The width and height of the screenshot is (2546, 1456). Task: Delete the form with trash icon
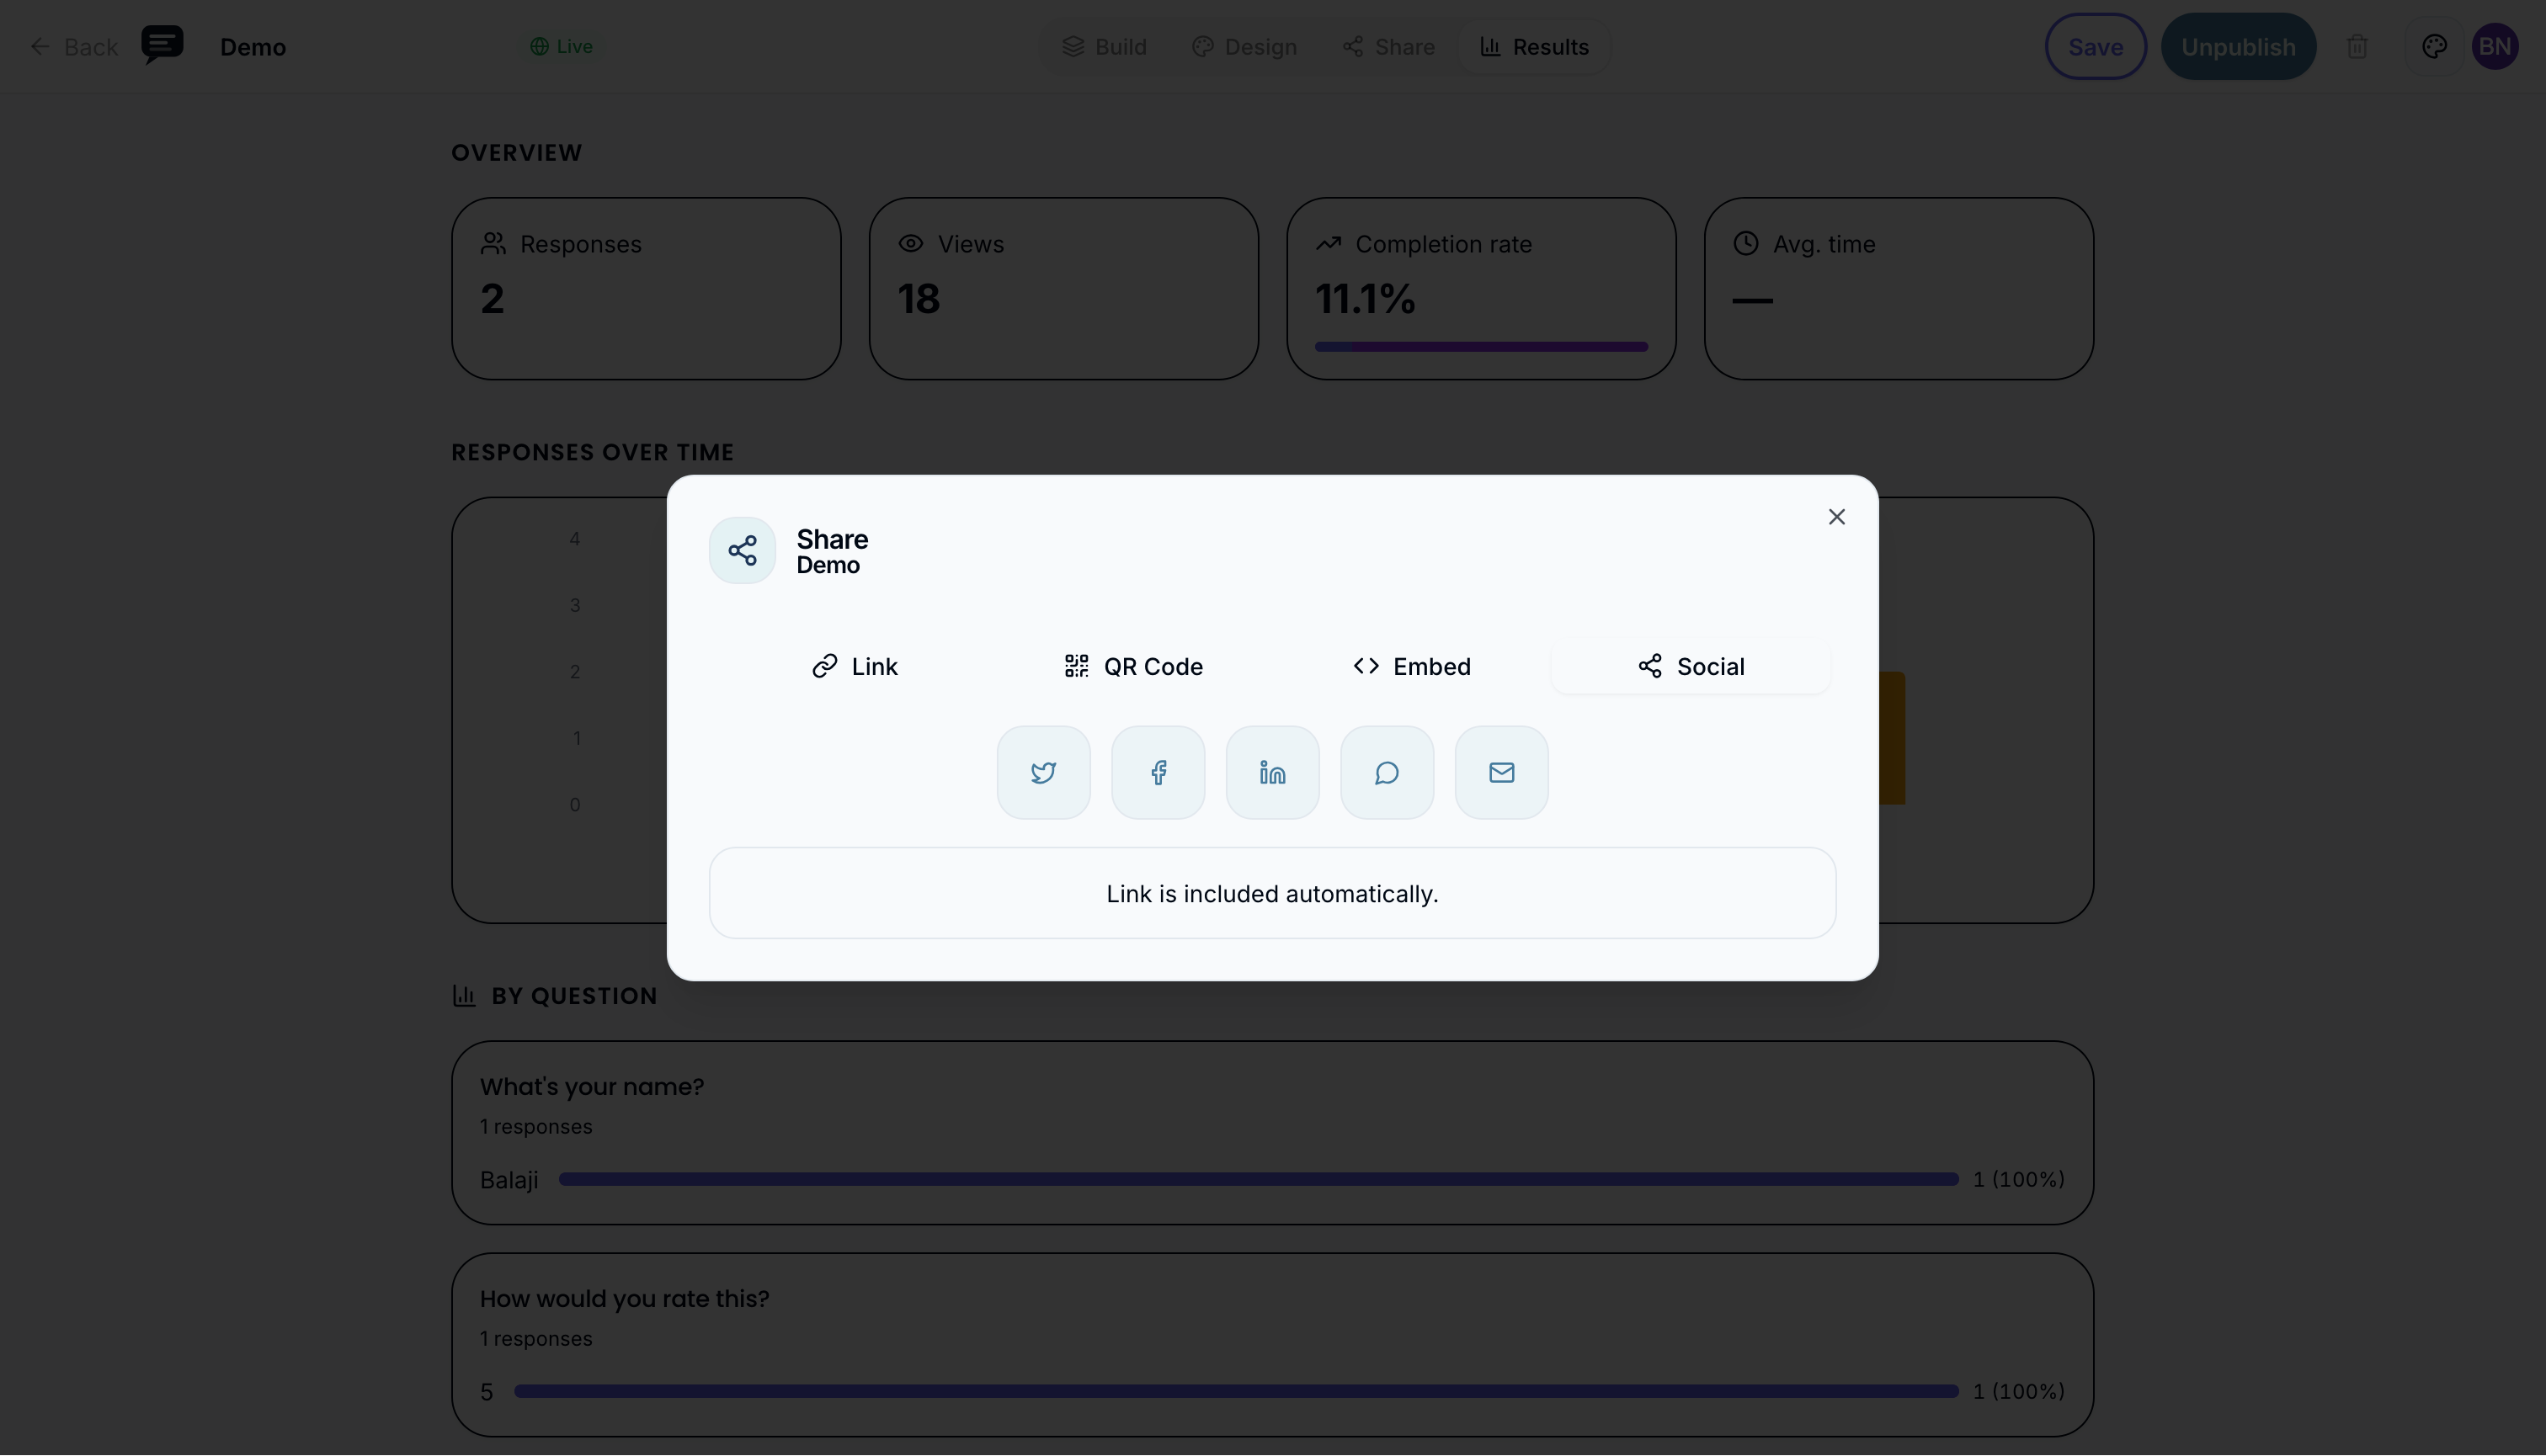[2357, 47]
